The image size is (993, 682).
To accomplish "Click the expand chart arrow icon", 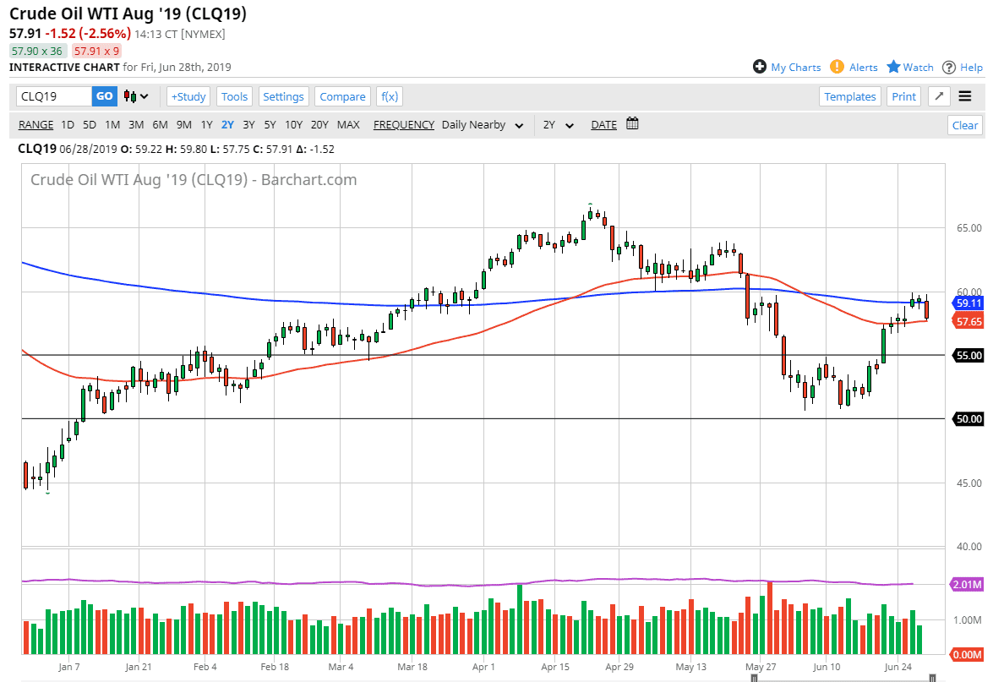I will [x=938, y=96].
